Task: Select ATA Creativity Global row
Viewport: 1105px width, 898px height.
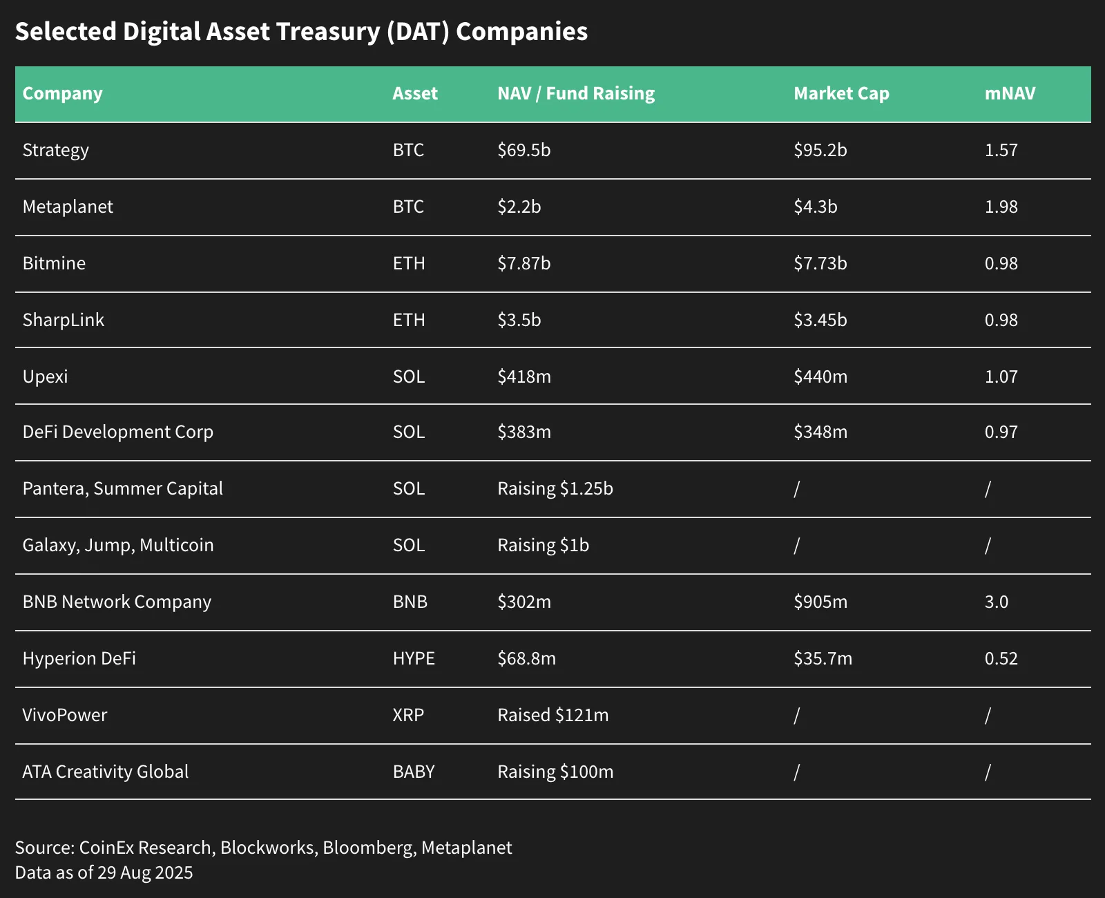Action: click(x=552, y=772)
